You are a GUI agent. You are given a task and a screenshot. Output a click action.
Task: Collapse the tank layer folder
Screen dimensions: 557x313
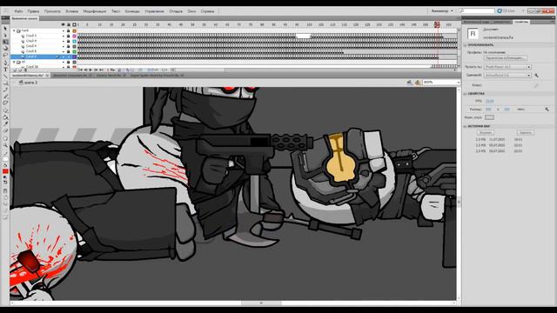coord(14,31)
